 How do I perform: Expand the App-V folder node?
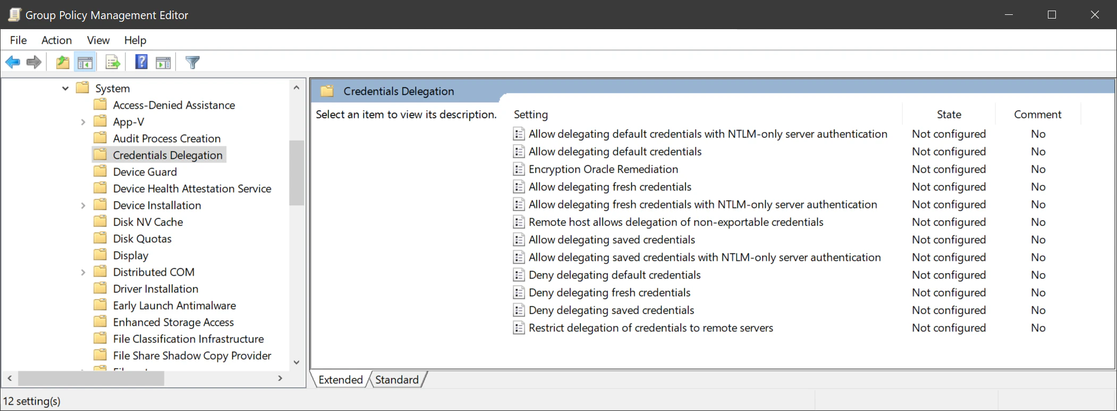click(83, 122)
